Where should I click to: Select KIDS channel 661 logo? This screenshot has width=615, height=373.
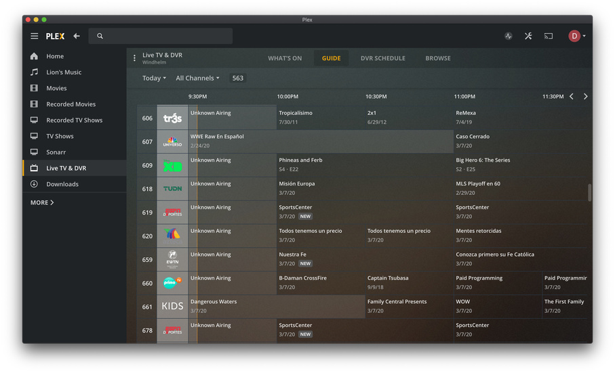pos(173,307)
